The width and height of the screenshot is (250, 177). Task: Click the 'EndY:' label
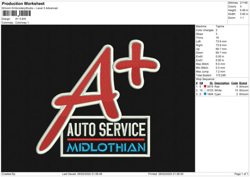200,60
